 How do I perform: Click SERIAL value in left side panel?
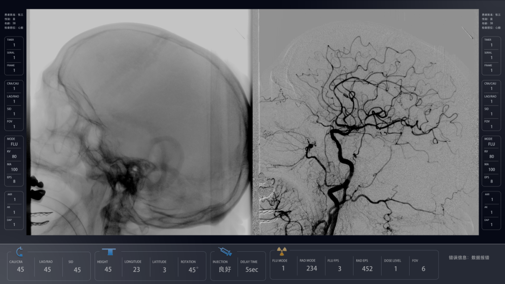[x=14, y=57]
